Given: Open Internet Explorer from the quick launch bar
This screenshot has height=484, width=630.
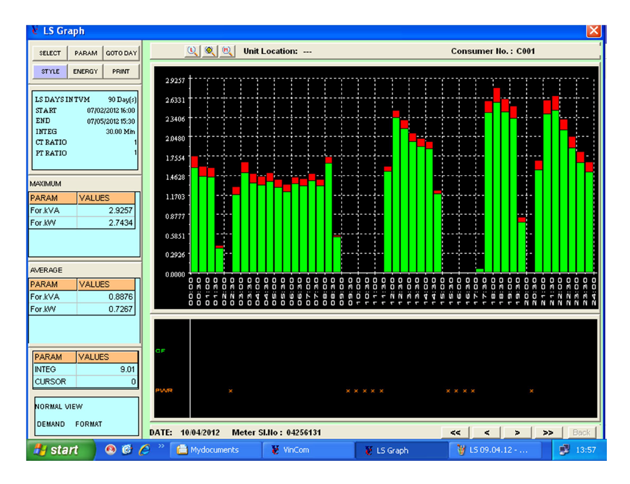Looking at the screenshot, I should tap(144, 449).
